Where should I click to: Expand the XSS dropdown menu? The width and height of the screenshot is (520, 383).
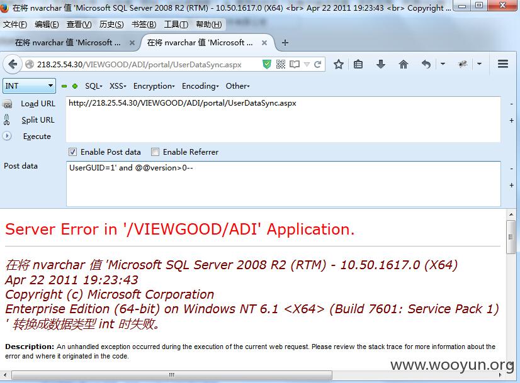pos(118,86)
